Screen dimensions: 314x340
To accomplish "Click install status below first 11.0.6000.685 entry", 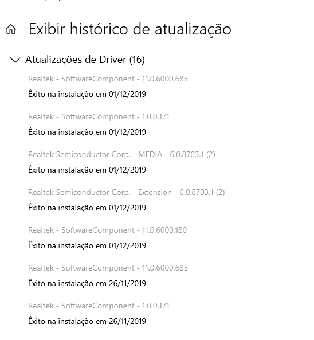I will (x=87, y=95).
